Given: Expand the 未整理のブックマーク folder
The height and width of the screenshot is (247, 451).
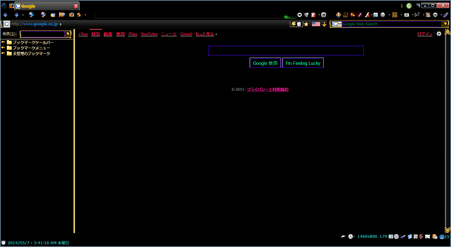Looking at the screenshot, I should 3,53.
